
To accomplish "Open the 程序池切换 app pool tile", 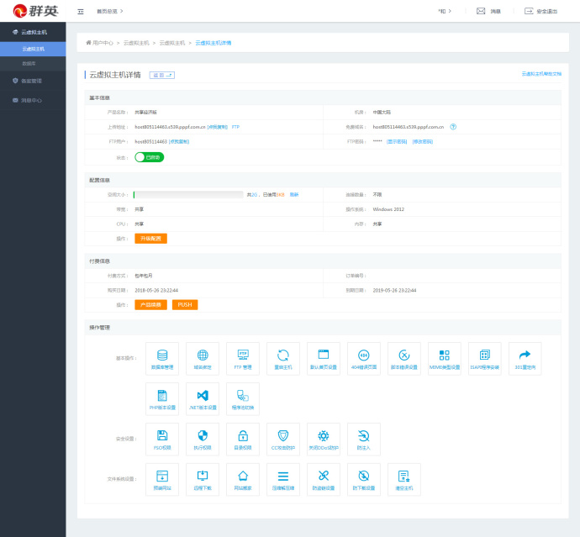I will point(243,399).
